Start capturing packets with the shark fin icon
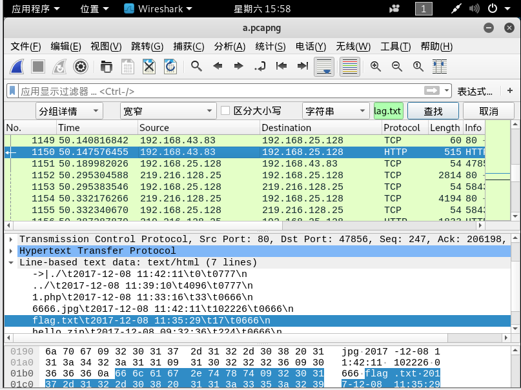The image size is (521, 390). pyautogui.click(x=17, y=67)
